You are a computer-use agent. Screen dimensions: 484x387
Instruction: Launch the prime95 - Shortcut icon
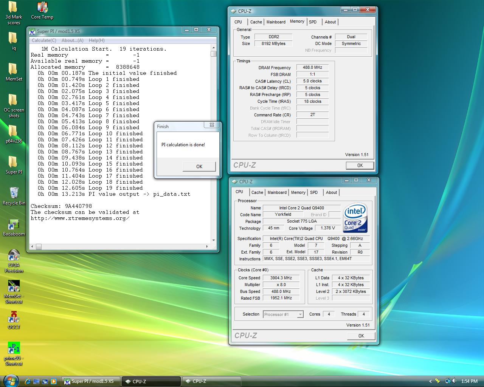[x=14, y=354]
